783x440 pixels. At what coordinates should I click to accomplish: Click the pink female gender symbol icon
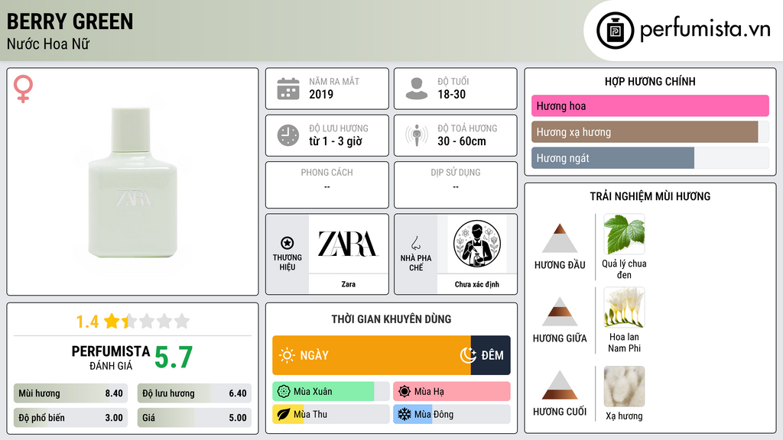coord(23,89)
